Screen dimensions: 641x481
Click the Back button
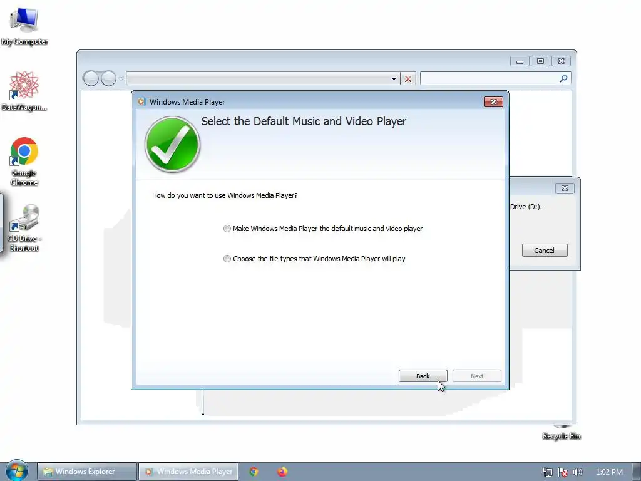tap(423, 376)
